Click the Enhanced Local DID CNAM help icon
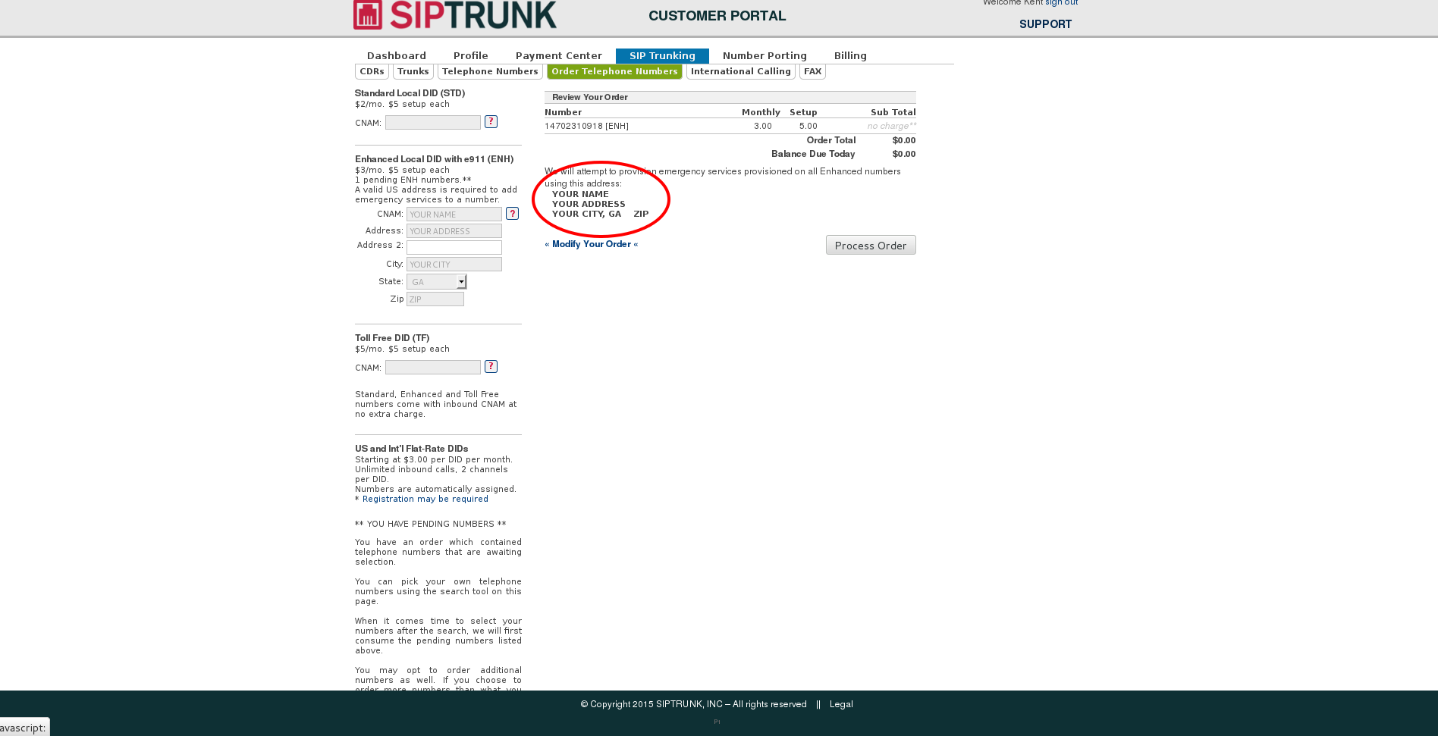 coord(512,214)
